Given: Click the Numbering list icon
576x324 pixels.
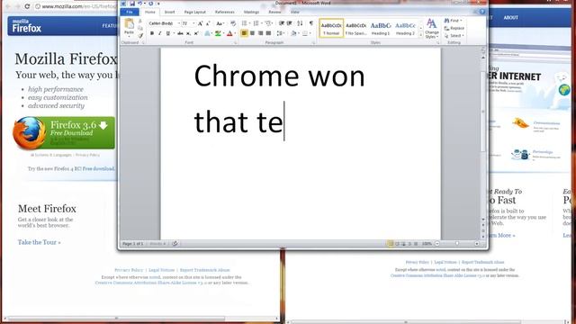Looking at the screenshot, I should [256, 23].
